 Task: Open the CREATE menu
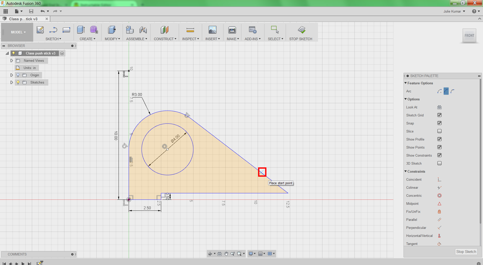[88, 39]
